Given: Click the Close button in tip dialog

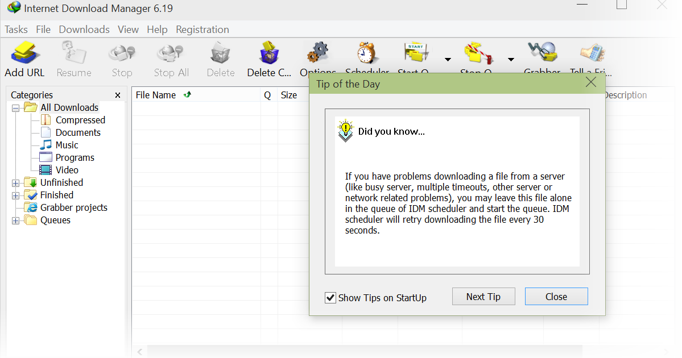Looking at the screenshot, I should 556,296.
